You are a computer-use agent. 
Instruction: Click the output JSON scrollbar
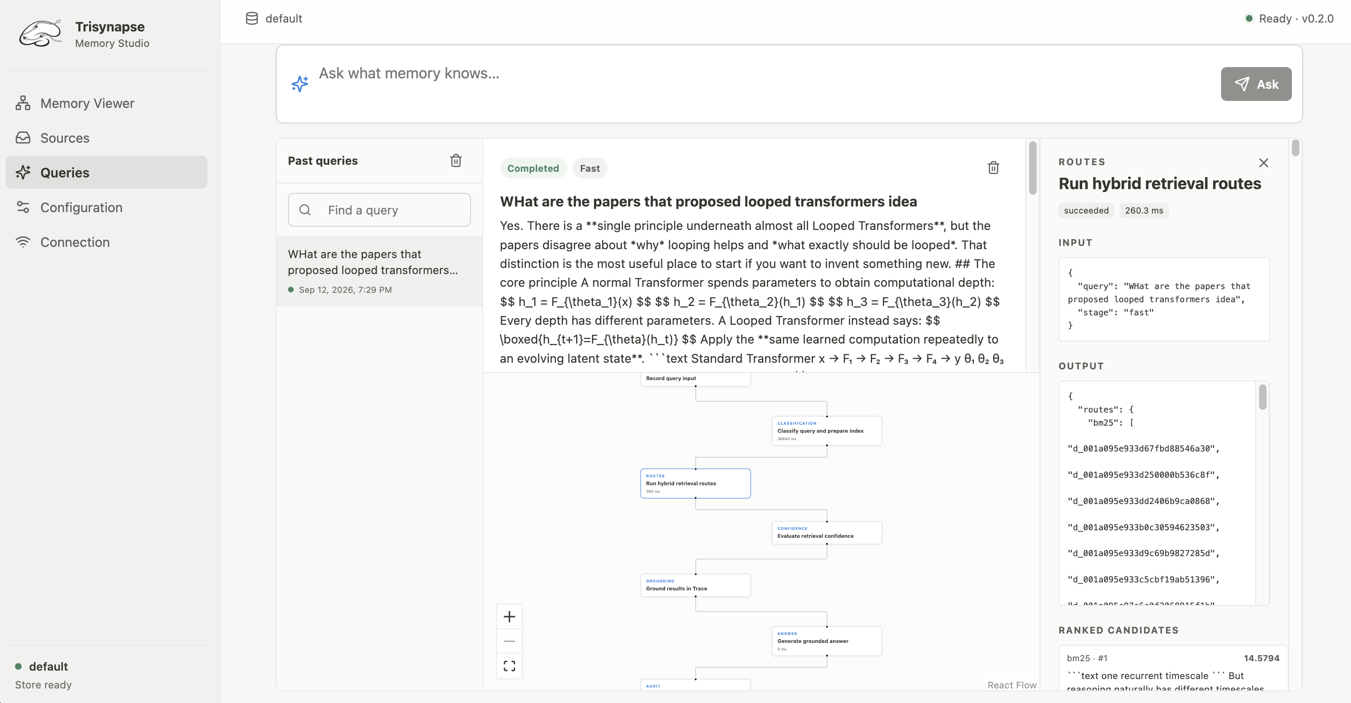pyautogui.click(x=1262, y=397)
